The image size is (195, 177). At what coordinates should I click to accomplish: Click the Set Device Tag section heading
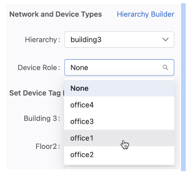(37, 93)
